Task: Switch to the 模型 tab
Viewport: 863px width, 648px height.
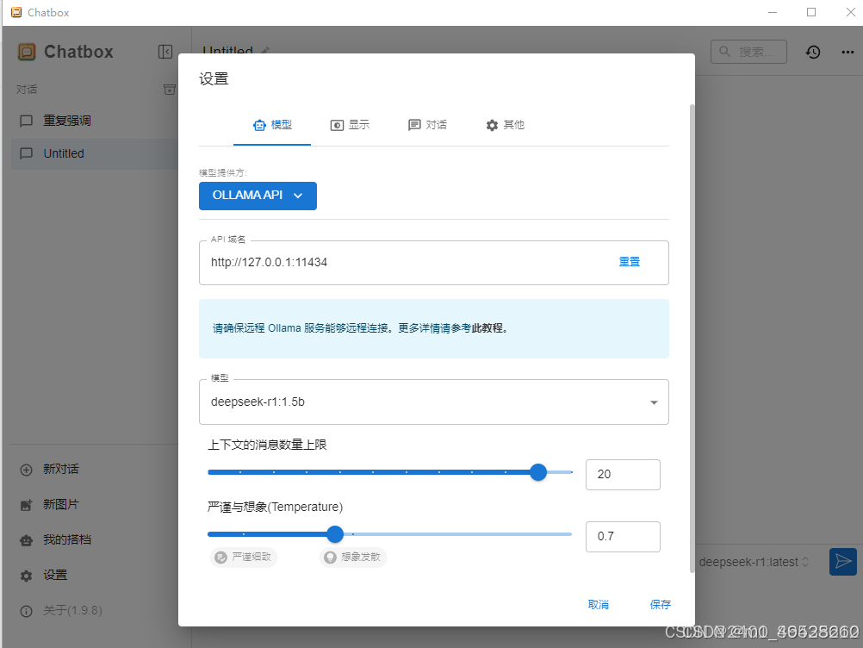Action: coord(272,125)
